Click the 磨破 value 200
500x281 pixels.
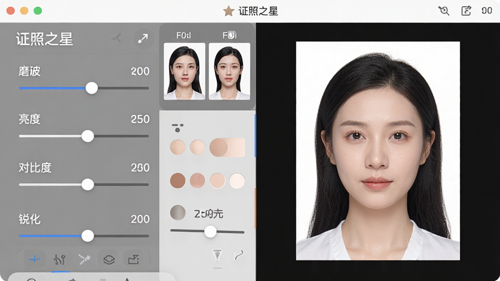[x=140, y=71]
